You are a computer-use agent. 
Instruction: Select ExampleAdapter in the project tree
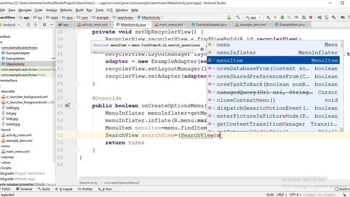pyautogui.click(x=17, y=53)
